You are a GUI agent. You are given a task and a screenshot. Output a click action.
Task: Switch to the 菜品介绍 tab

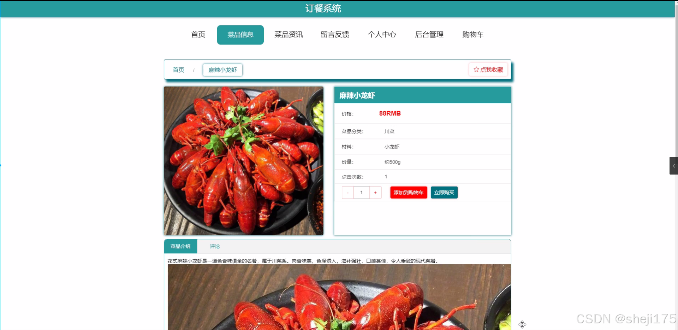click(x=180, y=246)
